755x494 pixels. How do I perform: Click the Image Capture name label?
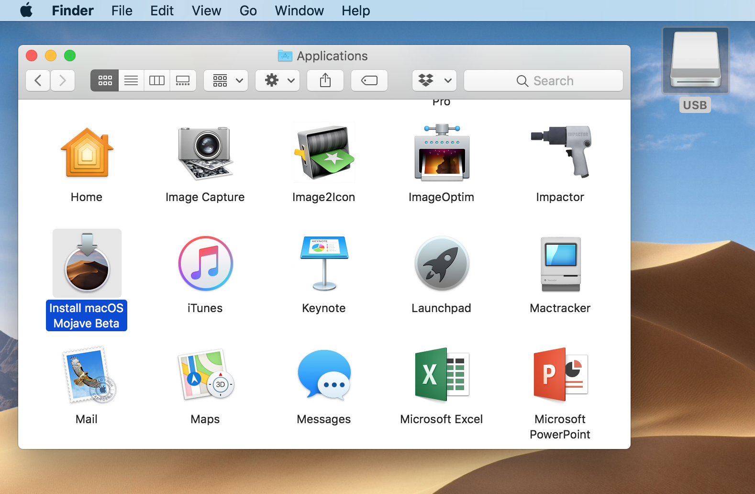(x=205, y=197)
